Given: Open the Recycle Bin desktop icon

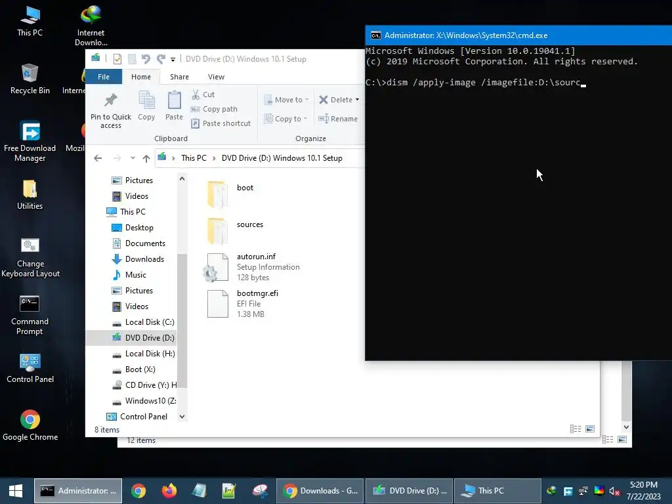Looking at the screenshot, I should [x=30, y=79].
